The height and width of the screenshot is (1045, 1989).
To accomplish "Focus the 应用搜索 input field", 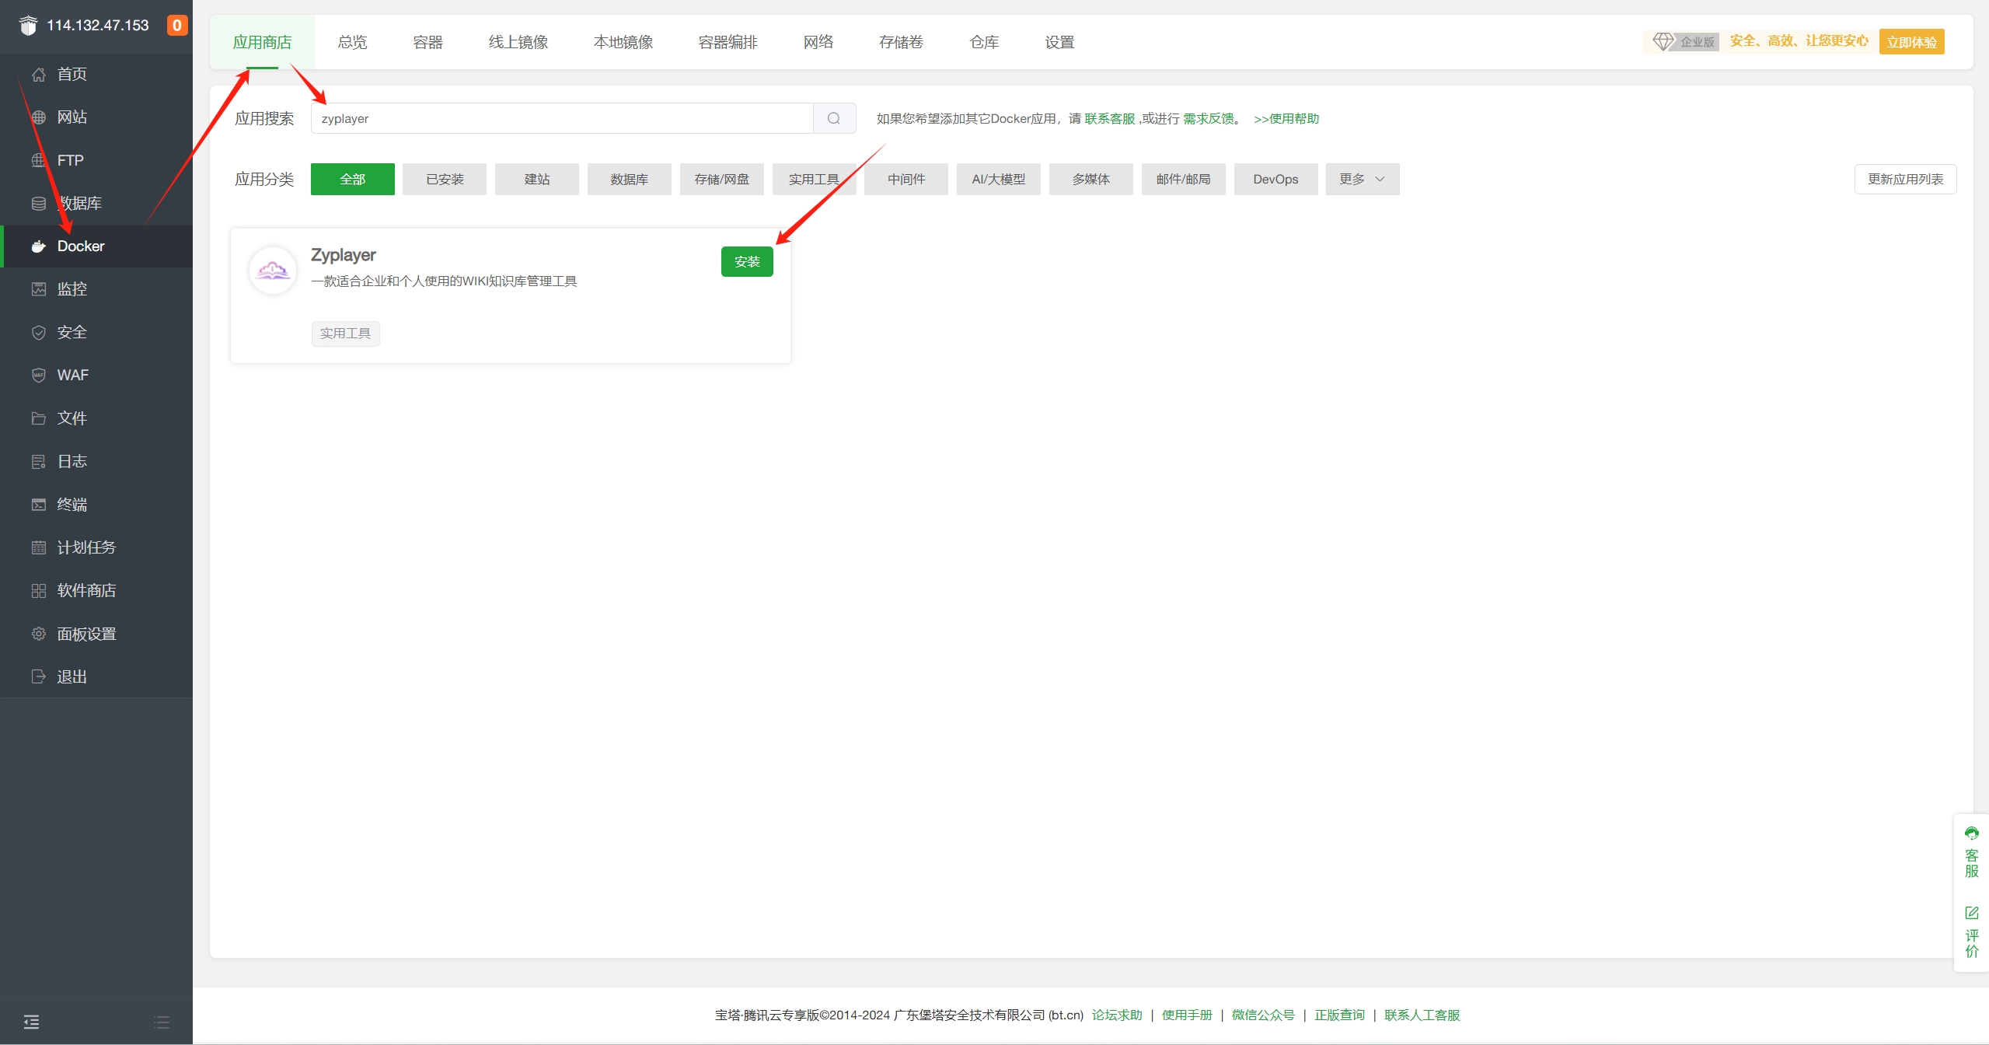I will click(x=561, y=118).
